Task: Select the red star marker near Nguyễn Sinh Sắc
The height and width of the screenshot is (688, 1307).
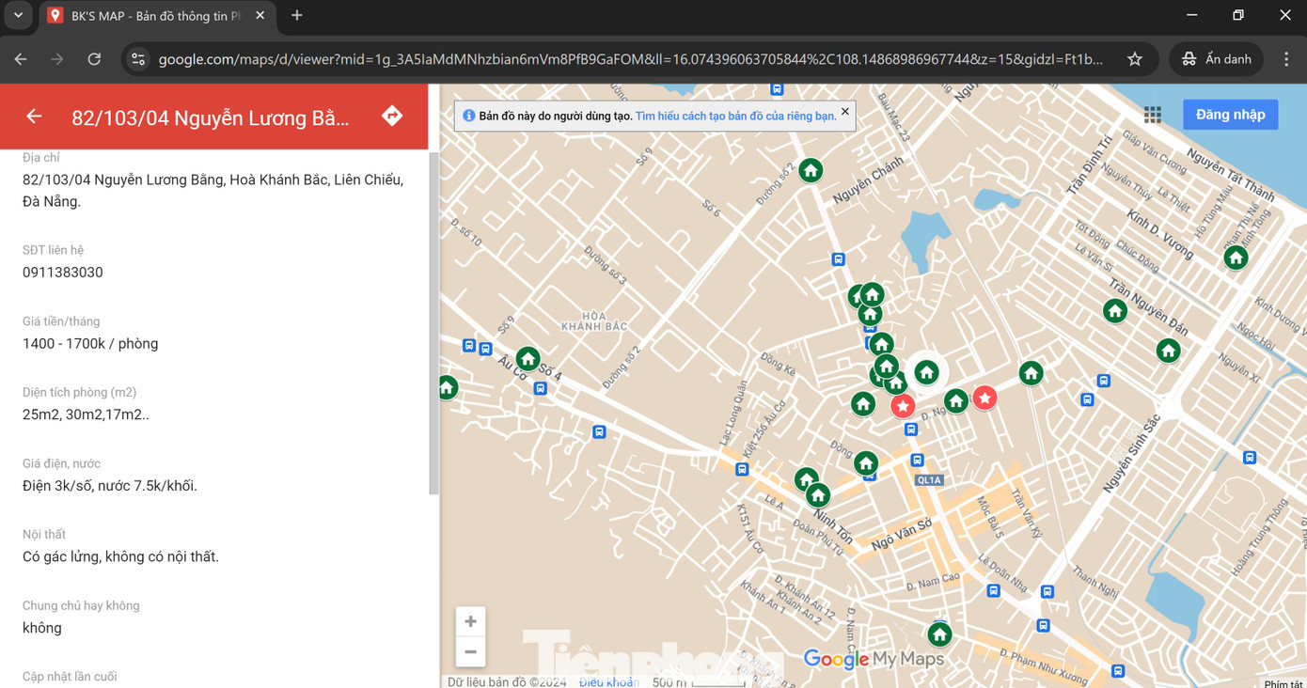Action: pyautogui.click(x=984, y=399)
